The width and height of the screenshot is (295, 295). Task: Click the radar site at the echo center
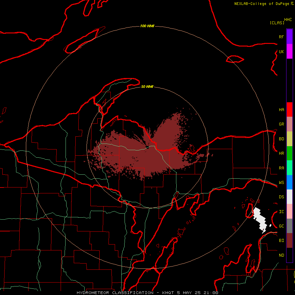pos(147,147)
